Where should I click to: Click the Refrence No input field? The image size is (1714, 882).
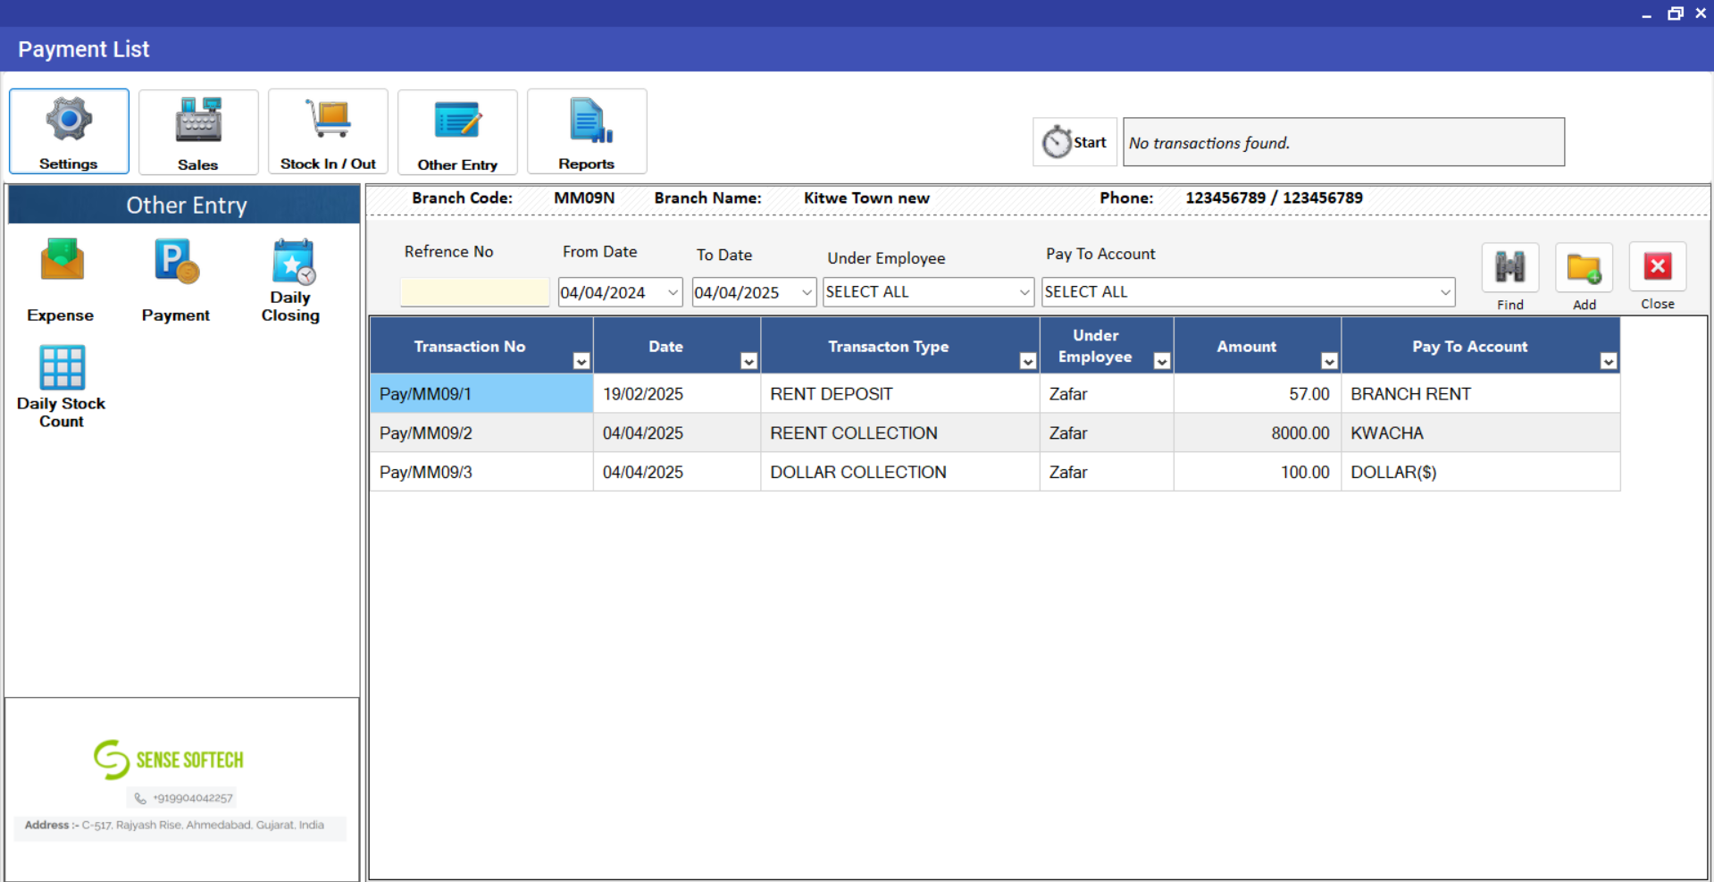[475, 292]
